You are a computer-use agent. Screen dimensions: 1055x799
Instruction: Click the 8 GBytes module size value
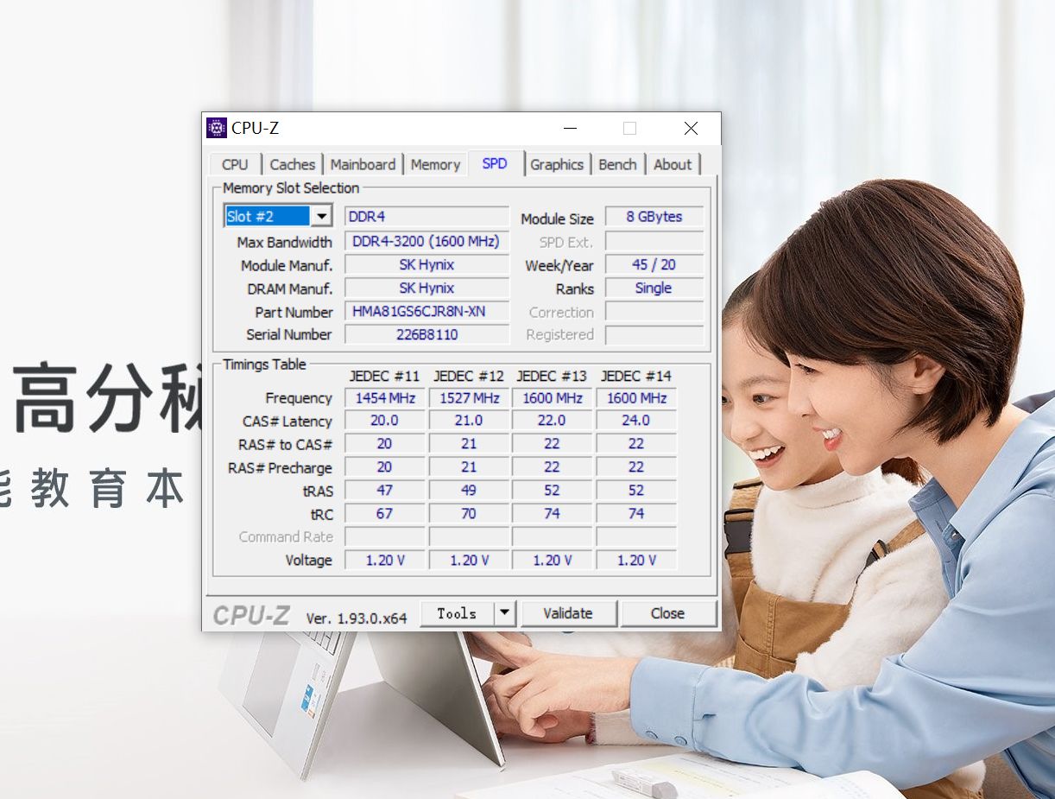click(x=654, y=217)
